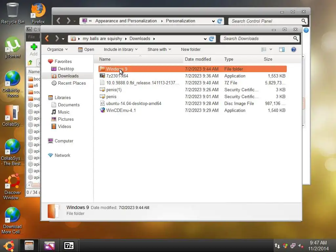Expand breadcrumb arrow after 'my balls are squishy'

point(126,39)
